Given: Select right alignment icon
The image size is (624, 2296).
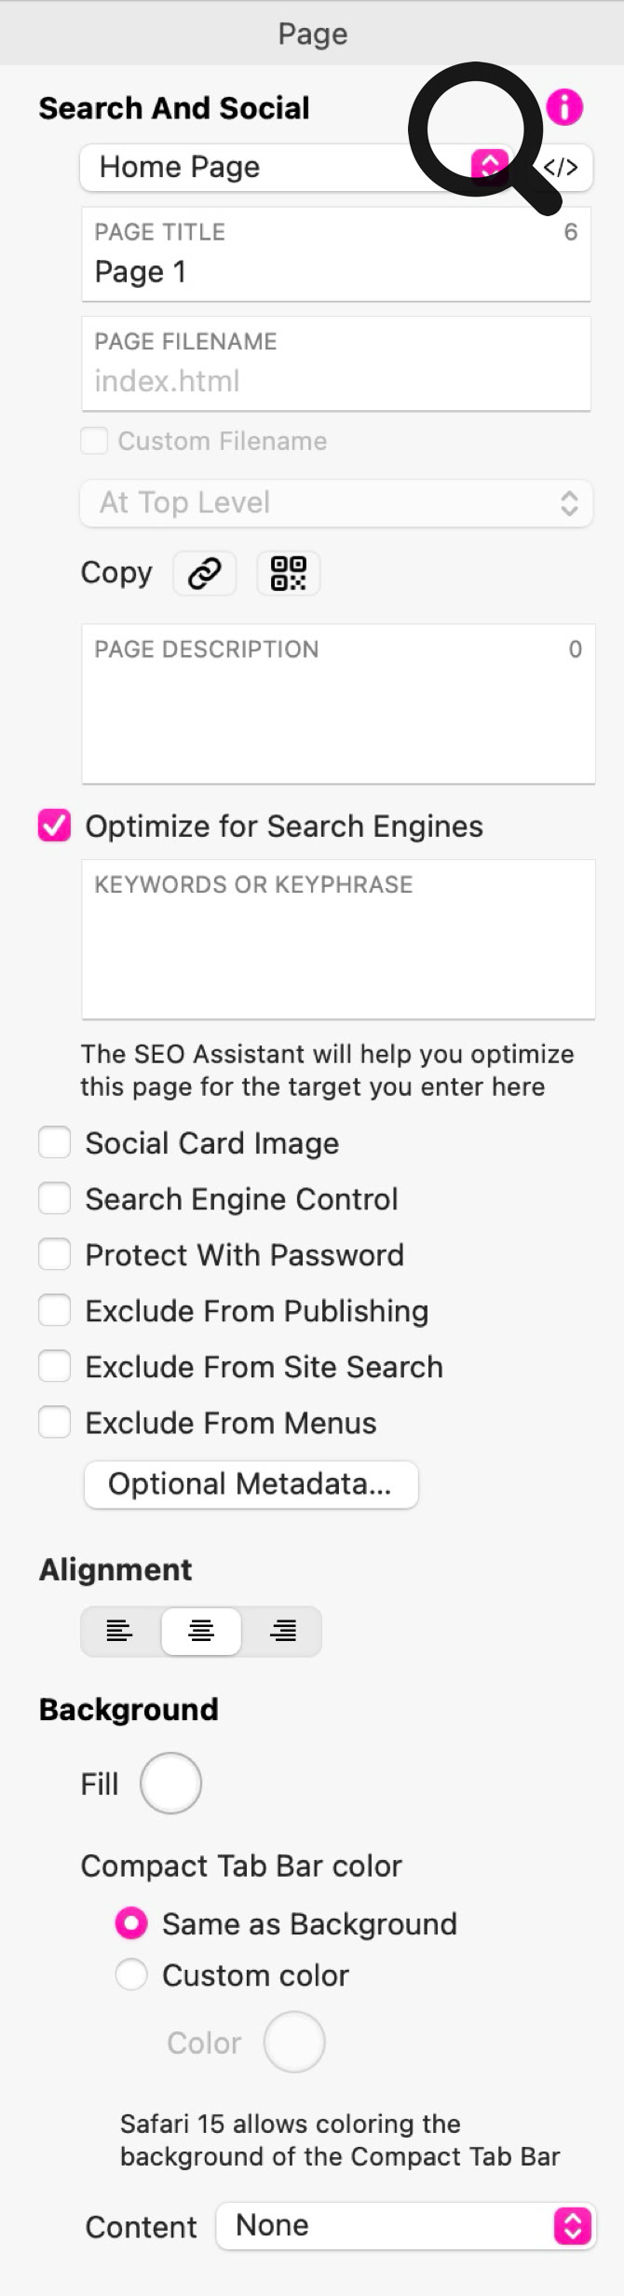Looking at the screenshot, I should pyautogui.click(x=282, y=1631).
